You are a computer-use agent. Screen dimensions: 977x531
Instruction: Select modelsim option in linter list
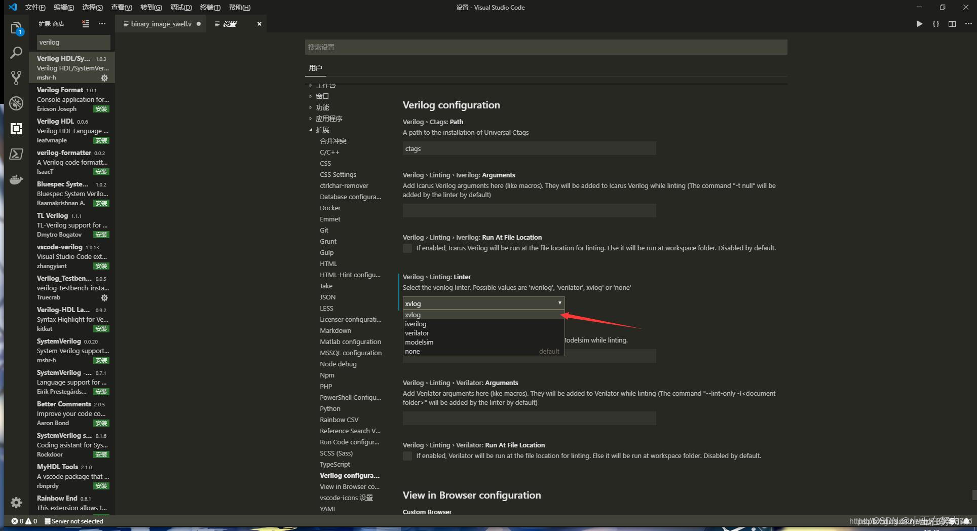click(483, 342)
